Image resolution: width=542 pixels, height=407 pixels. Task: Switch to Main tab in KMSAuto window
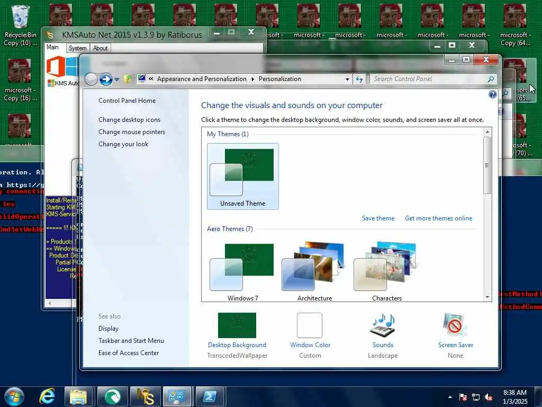[x=52, y=47]
